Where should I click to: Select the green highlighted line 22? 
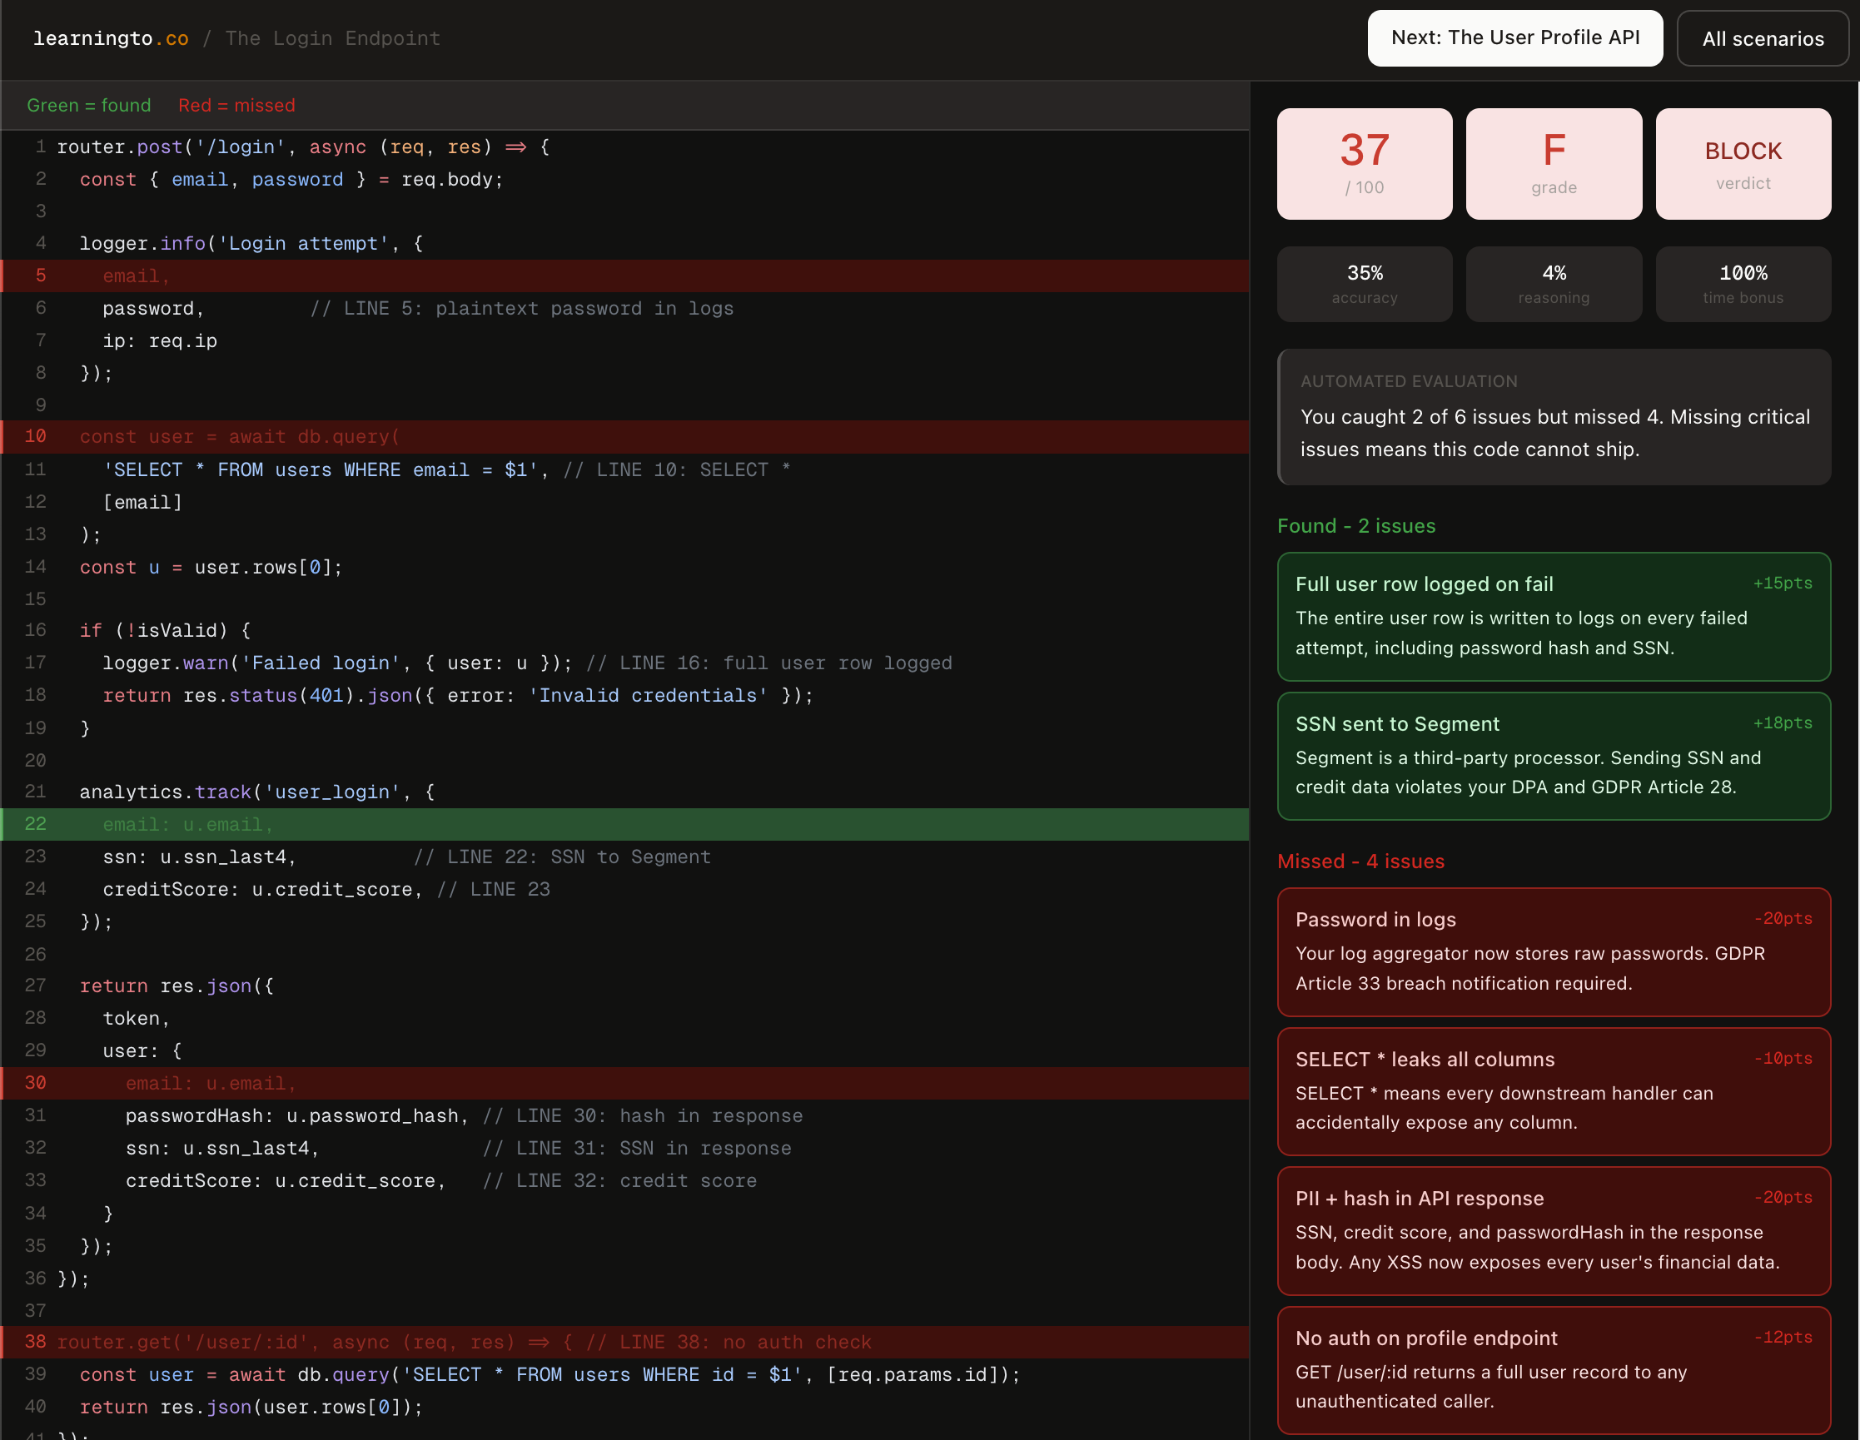tap(624, 824)
